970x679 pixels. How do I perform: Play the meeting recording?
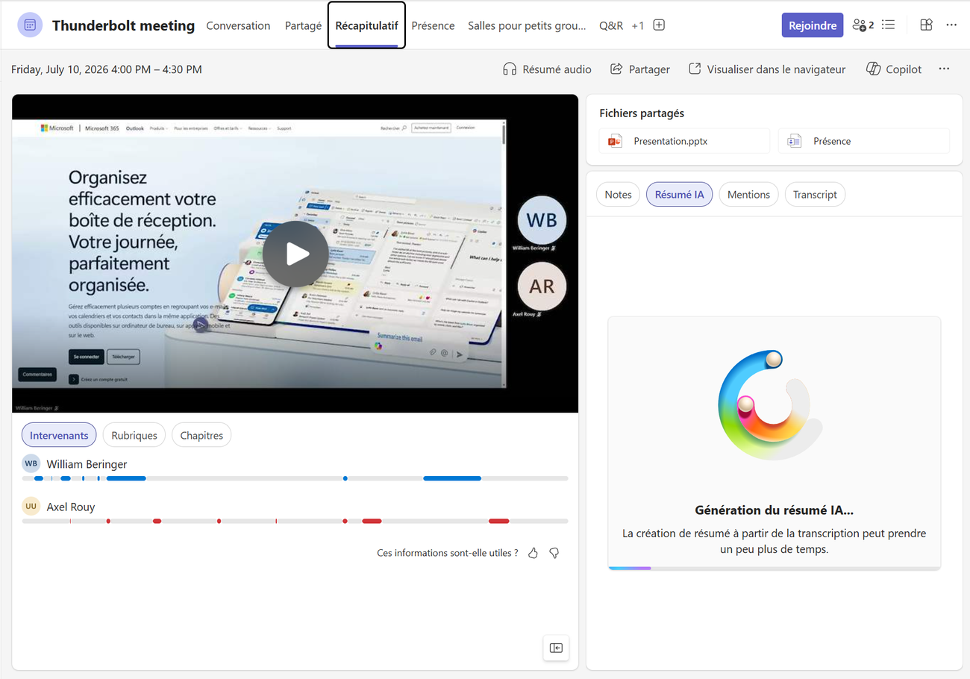[295, 254]
